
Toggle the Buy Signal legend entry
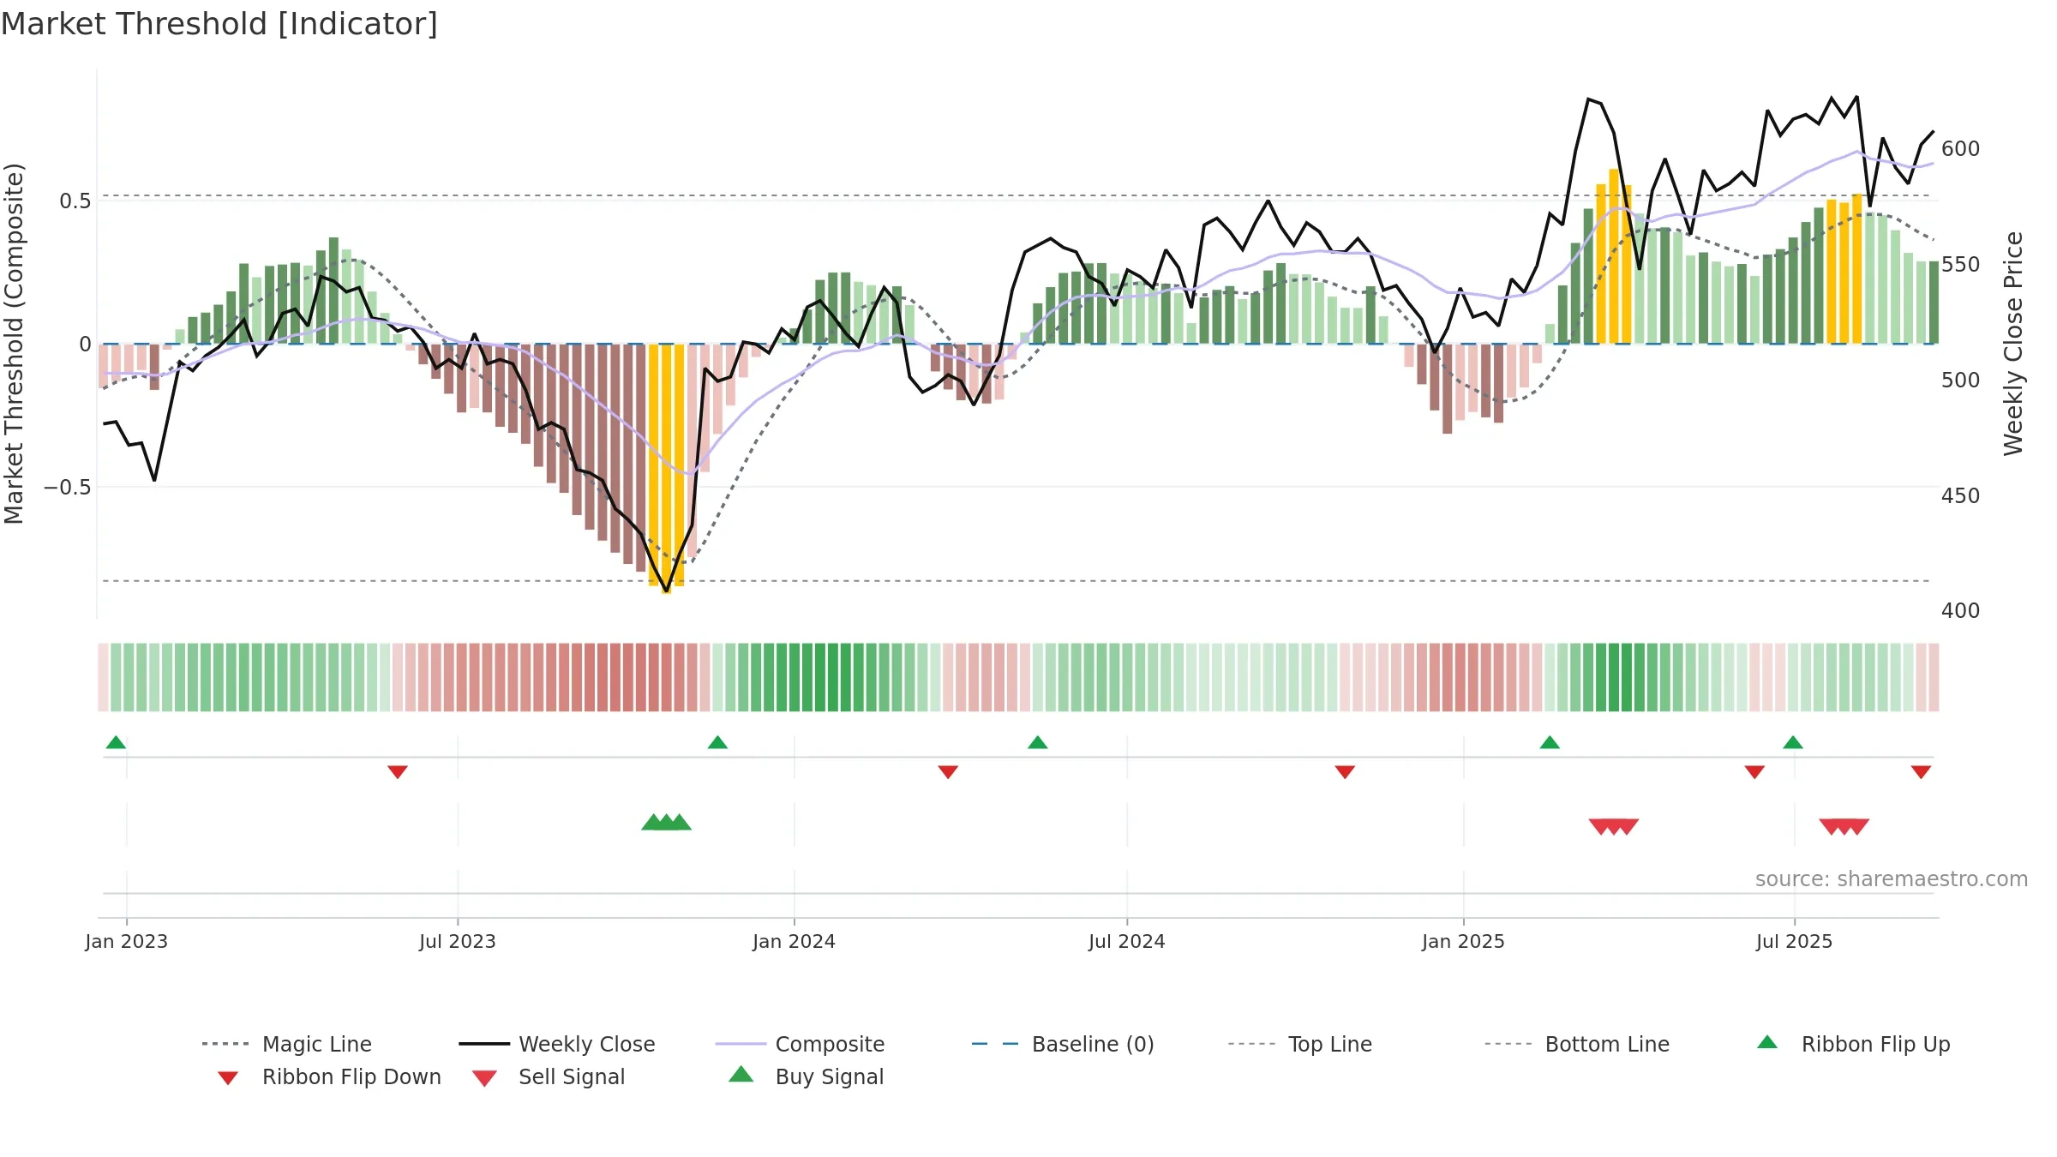click(x=806, y=1076)
